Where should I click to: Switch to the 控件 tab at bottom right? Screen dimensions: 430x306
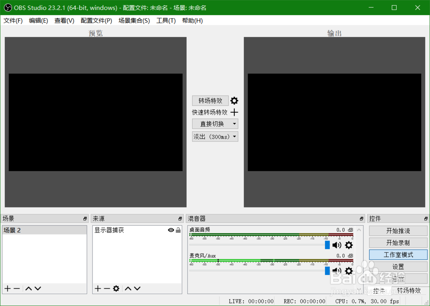pyautogui.click(x=379, y=291)
